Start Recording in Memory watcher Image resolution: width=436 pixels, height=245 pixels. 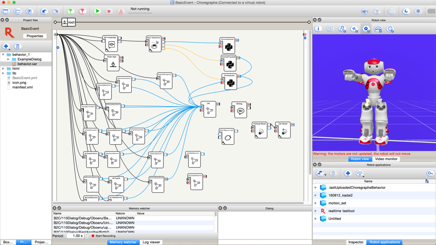click(x=103, y=236)
